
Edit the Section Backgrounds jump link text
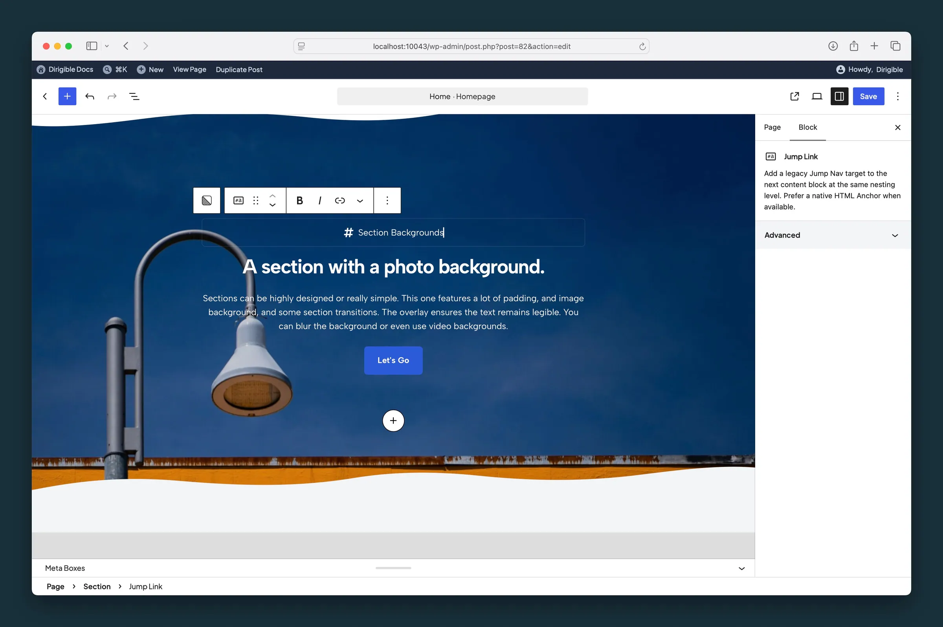400,232
